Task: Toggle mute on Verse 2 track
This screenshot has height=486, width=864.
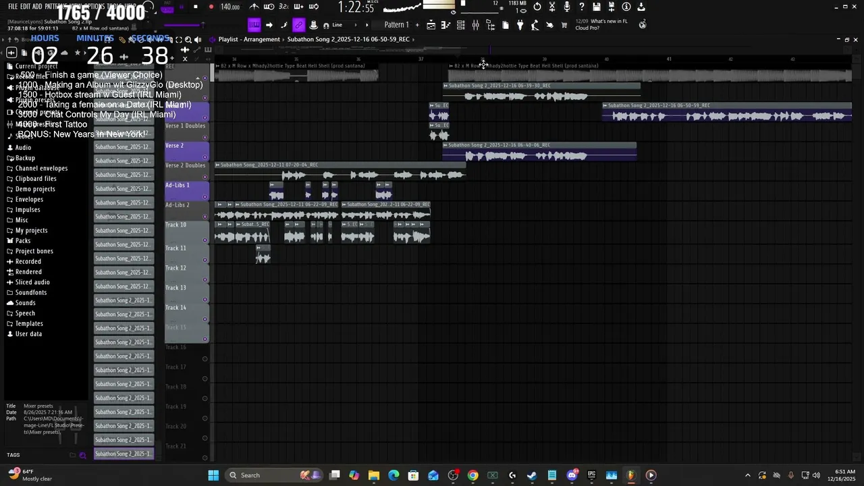Action: (x=205, y=157)
